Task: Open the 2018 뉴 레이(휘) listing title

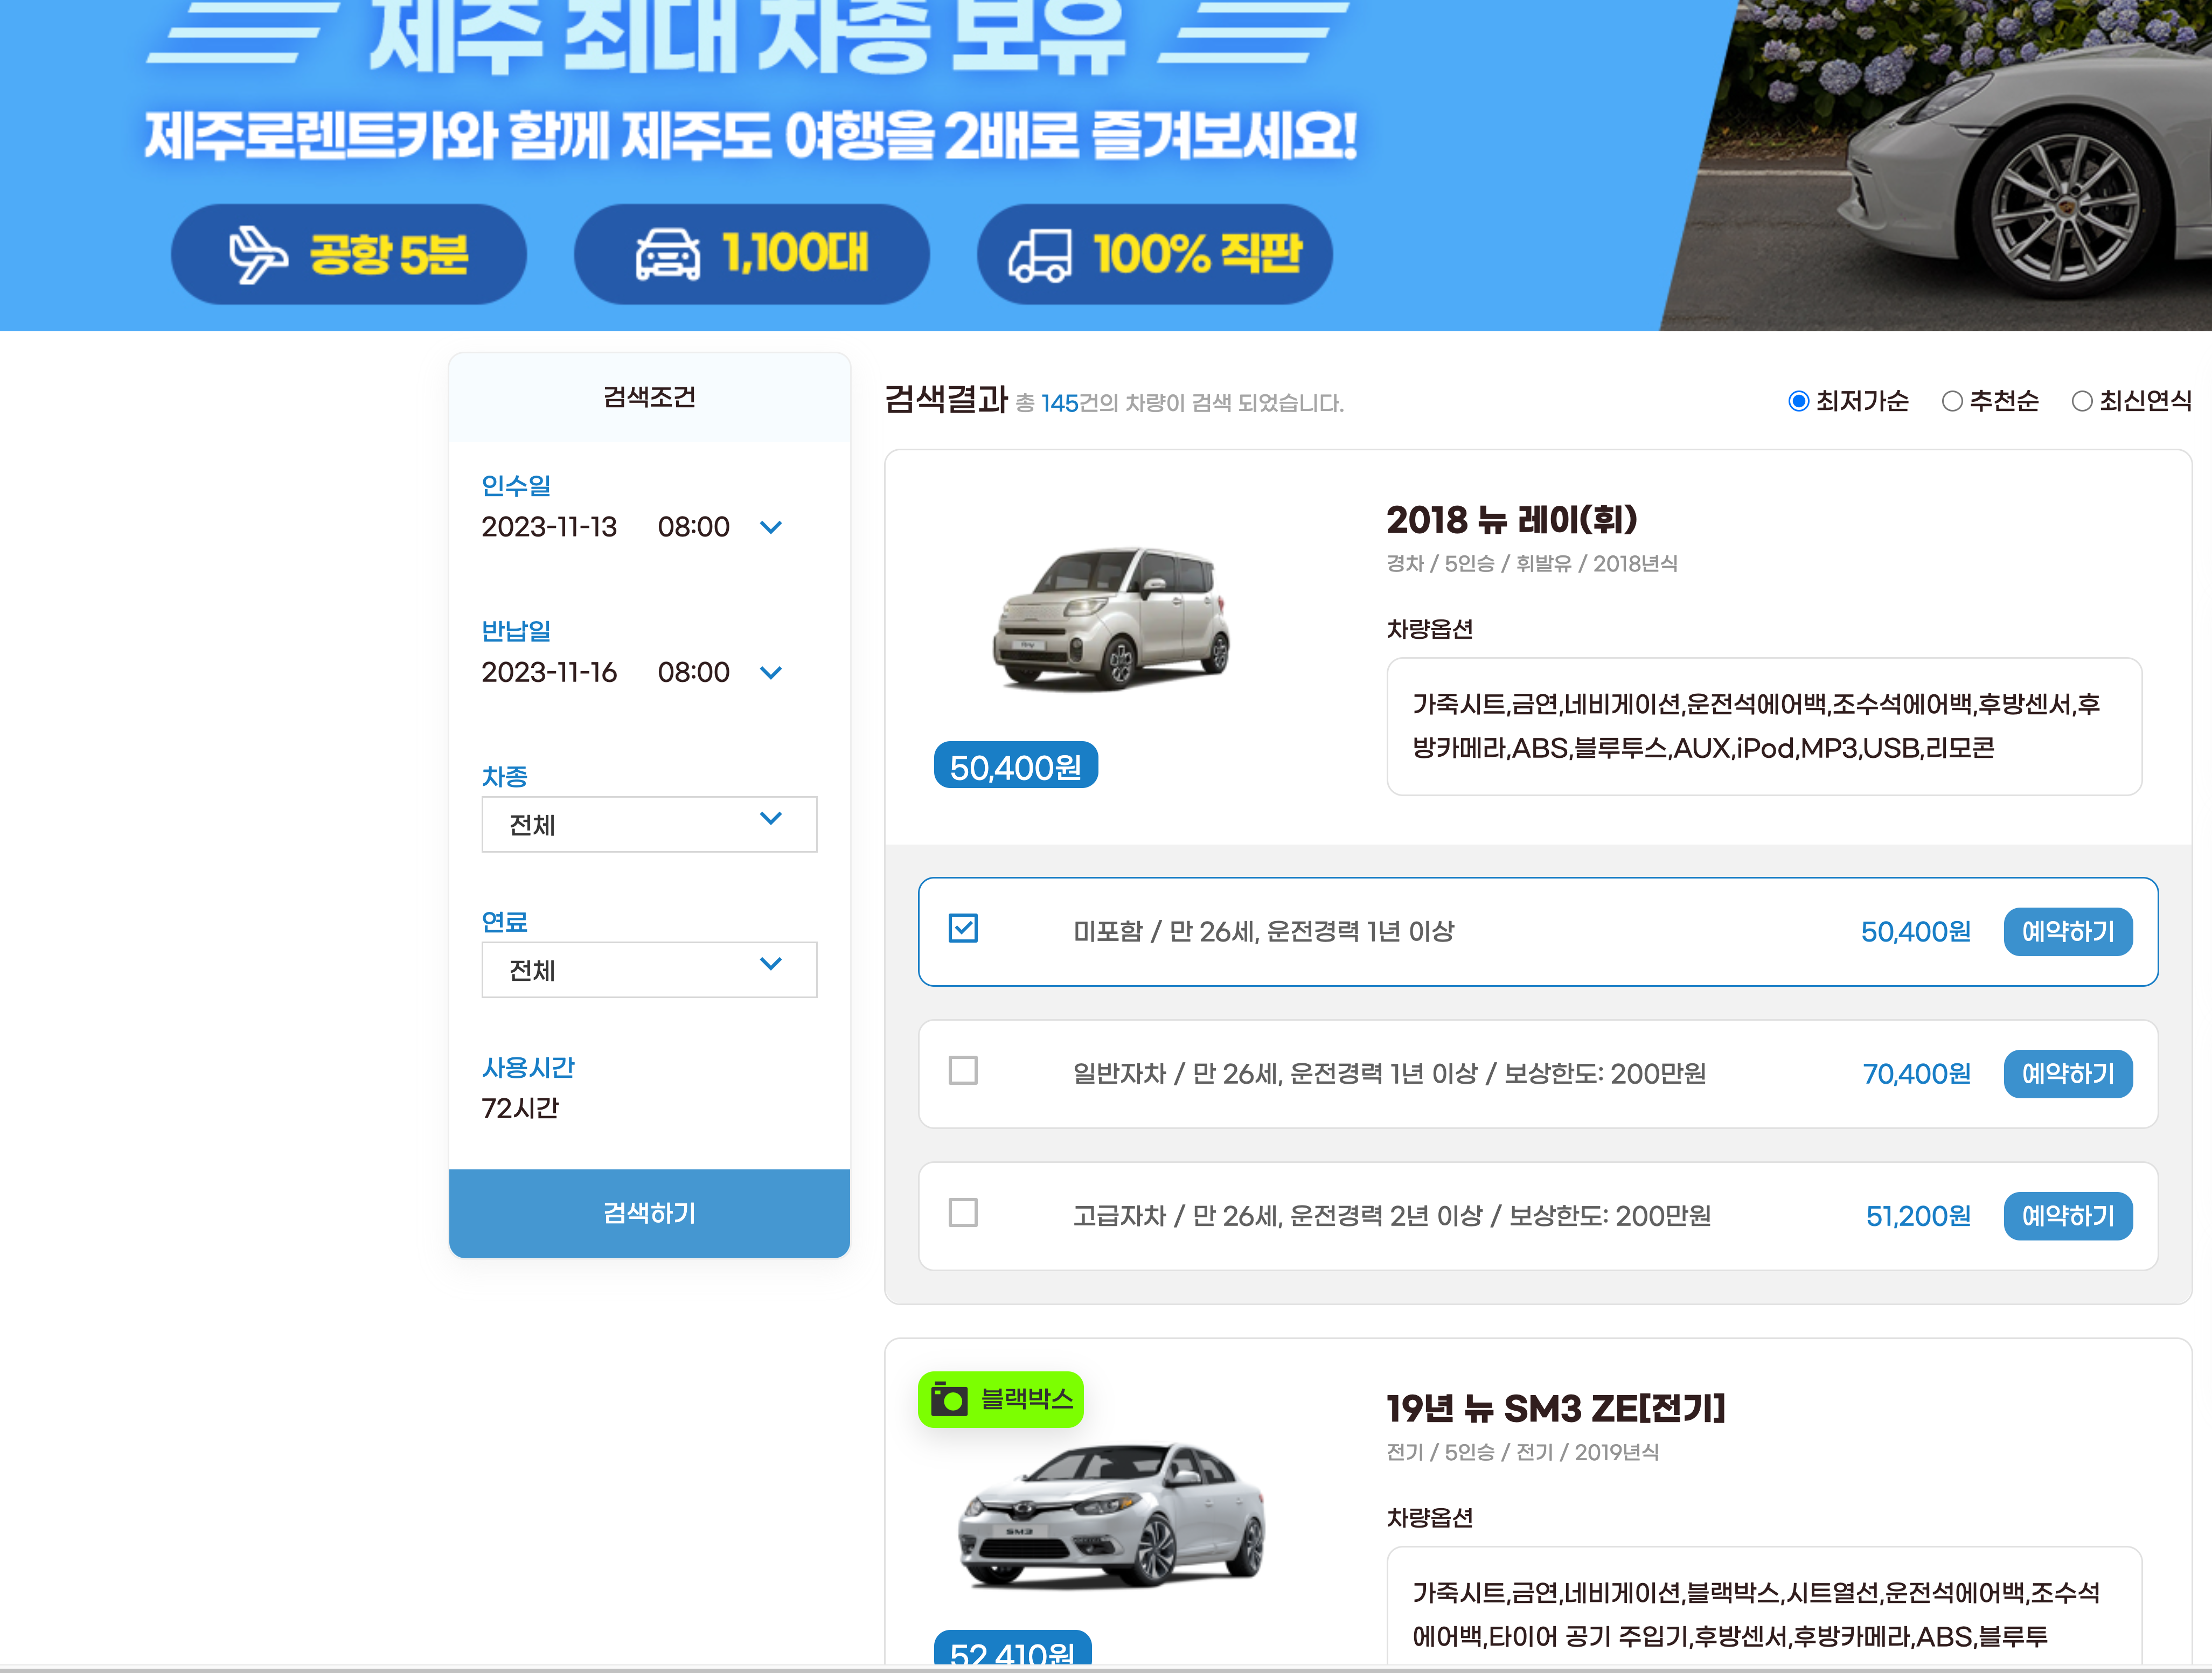Action: click(x=1513, y=521)
